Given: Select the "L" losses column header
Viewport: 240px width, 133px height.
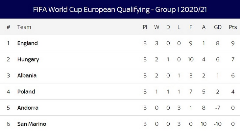Looking at the screenshot, I should [x=179, y=27].
